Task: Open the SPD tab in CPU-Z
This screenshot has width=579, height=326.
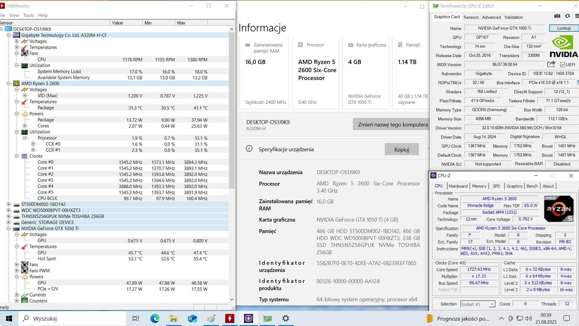Action: [496, 186]
